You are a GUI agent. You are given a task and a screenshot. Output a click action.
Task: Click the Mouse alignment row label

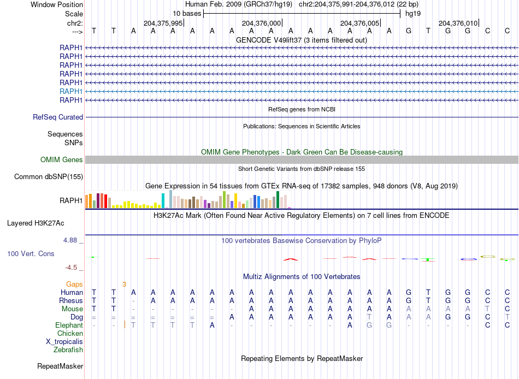[72, 309]
